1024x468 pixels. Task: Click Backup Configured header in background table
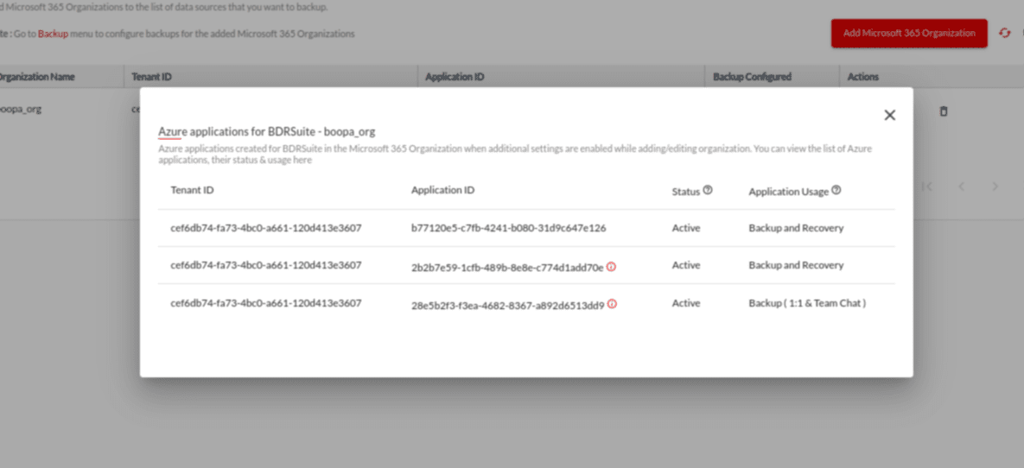click(x=752, y=76)
